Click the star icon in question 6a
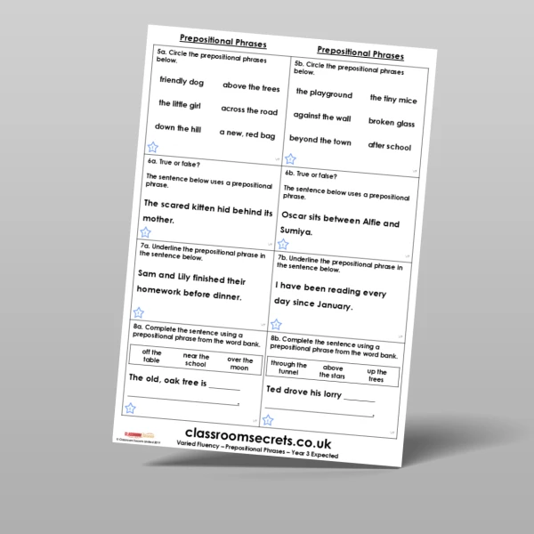Screen dimensions: 534x534 (x=145, y=232)
